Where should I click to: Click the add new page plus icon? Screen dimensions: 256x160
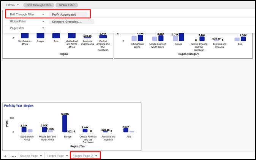tap(5, 156)
